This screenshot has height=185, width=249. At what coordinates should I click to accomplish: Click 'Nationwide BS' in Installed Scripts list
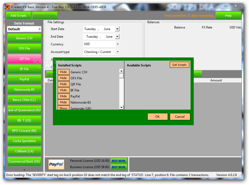(x=81, y=103)
